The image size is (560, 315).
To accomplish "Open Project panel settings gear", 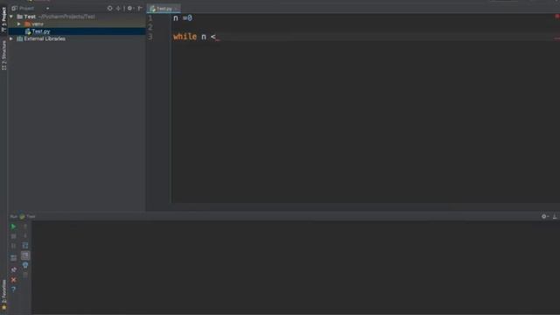I will (x=130, y=8).
